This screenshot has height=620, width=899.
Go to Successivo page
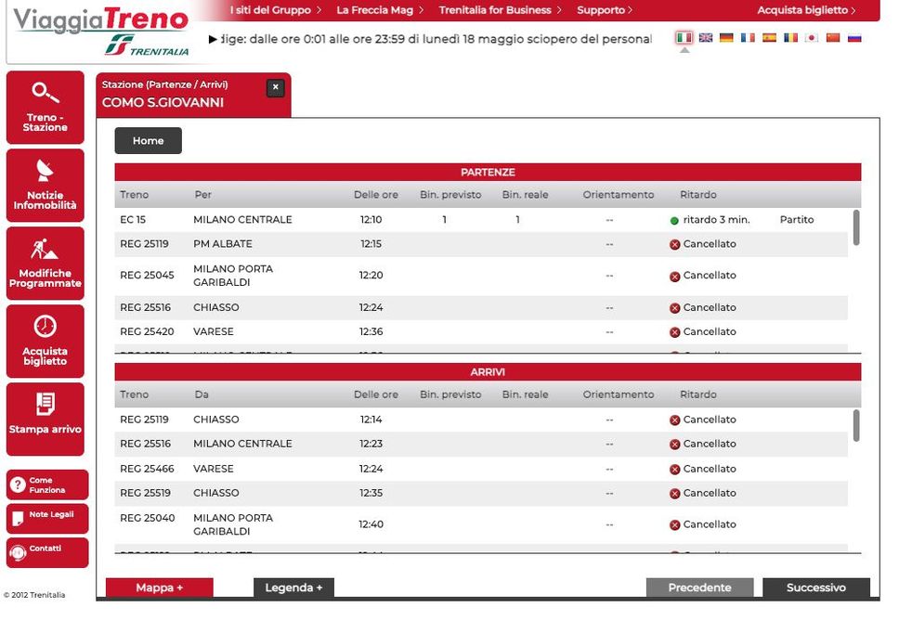pyautogui.click(x=815, y=588)
